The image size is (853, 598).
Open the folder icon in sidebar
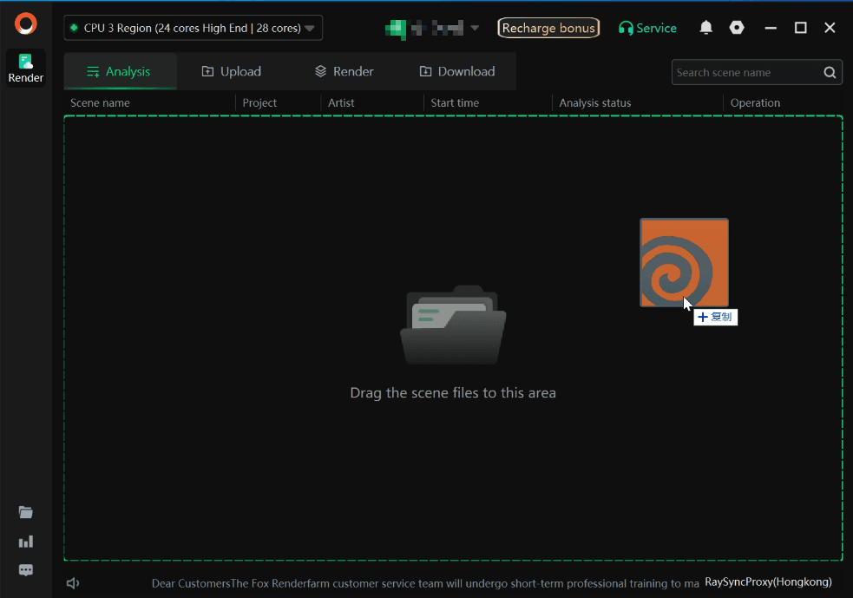point(26,512)
